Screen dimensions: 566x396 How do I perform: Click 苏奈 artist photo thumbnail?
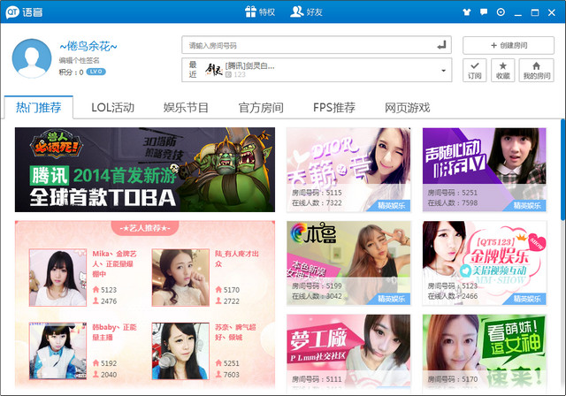click(180, 351)
